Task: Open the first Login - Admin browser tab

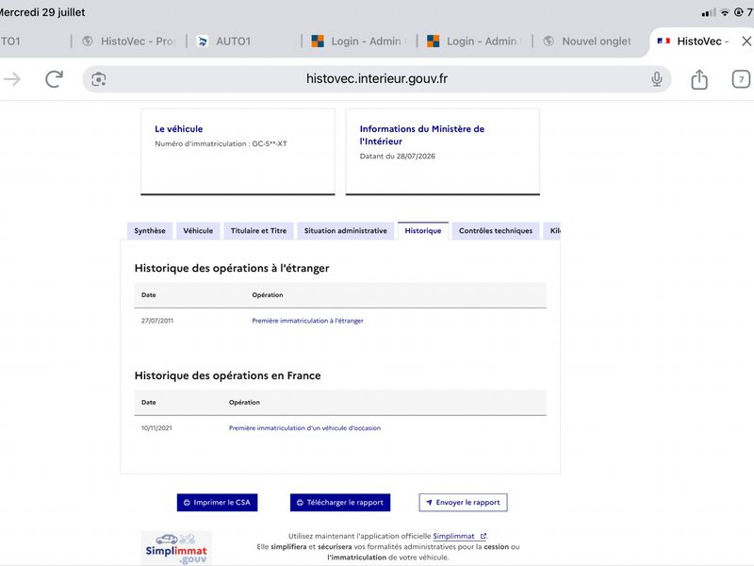Action: (360, 42)
